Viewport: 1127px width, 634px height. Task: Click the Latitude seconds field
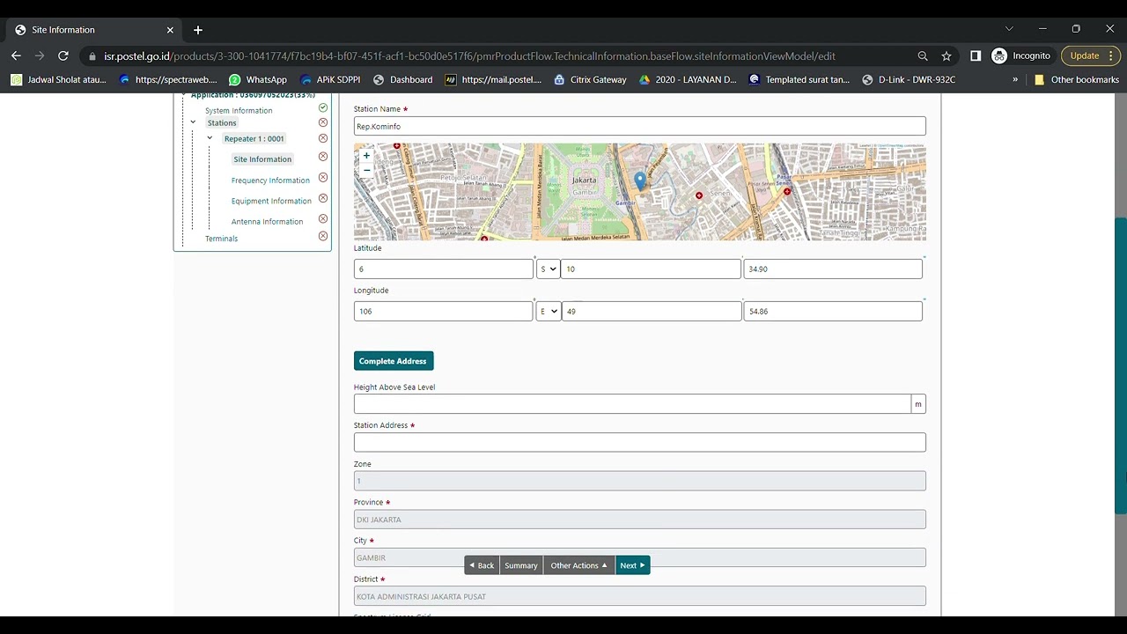833,269
